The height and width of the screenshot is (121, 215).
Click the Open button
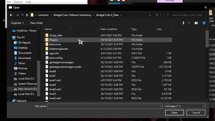click(x=174, y=113)
